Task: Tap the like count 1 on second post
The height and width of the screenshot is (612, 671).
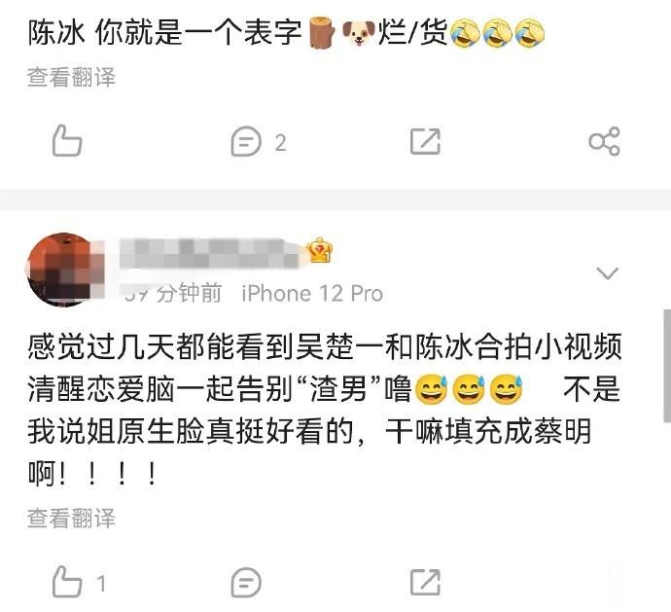Action: (x=101, y=584)
